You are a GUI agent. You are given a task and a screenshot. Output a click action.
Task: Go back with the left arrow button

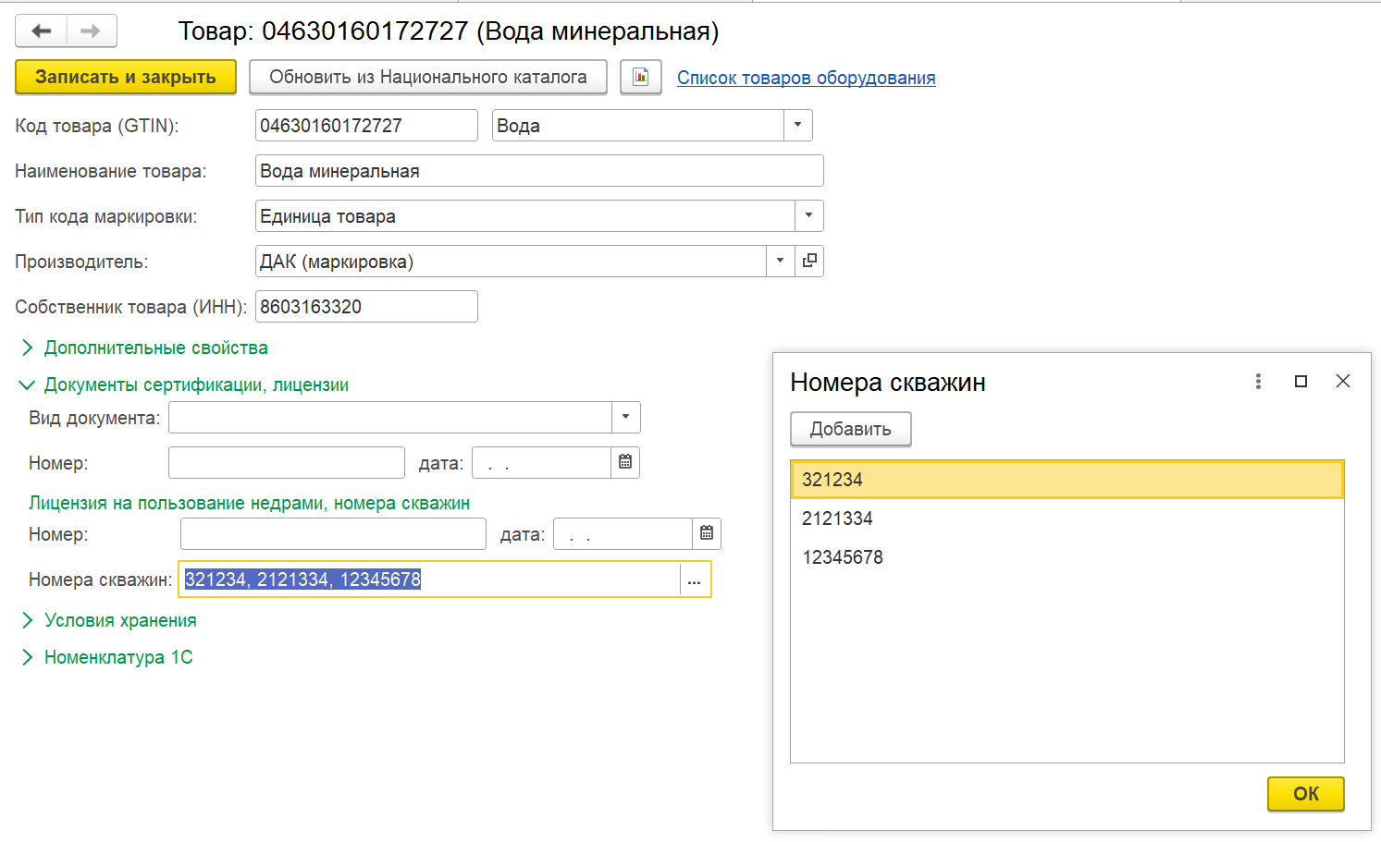click(42, 31)
